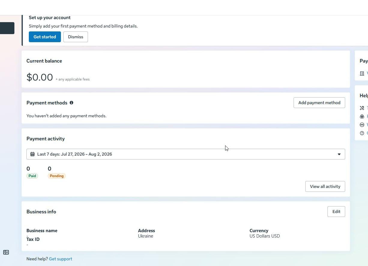Click the green Paid status badge
The image size is (368, 266).
pos(32,176)
